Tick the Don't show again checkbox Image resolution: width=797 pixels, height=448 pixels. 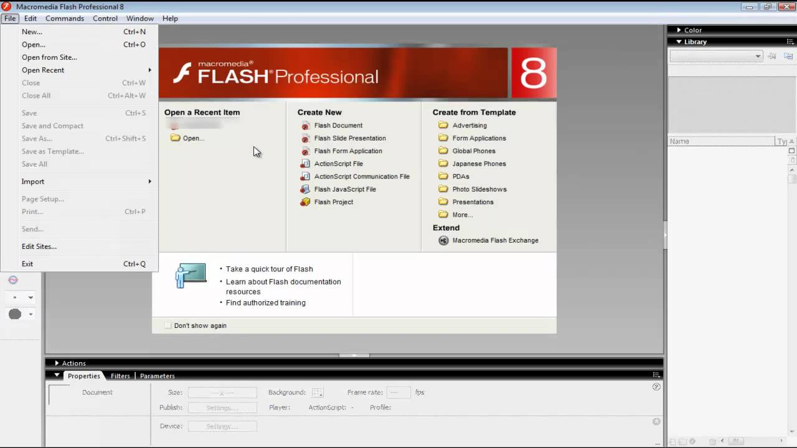168,325
